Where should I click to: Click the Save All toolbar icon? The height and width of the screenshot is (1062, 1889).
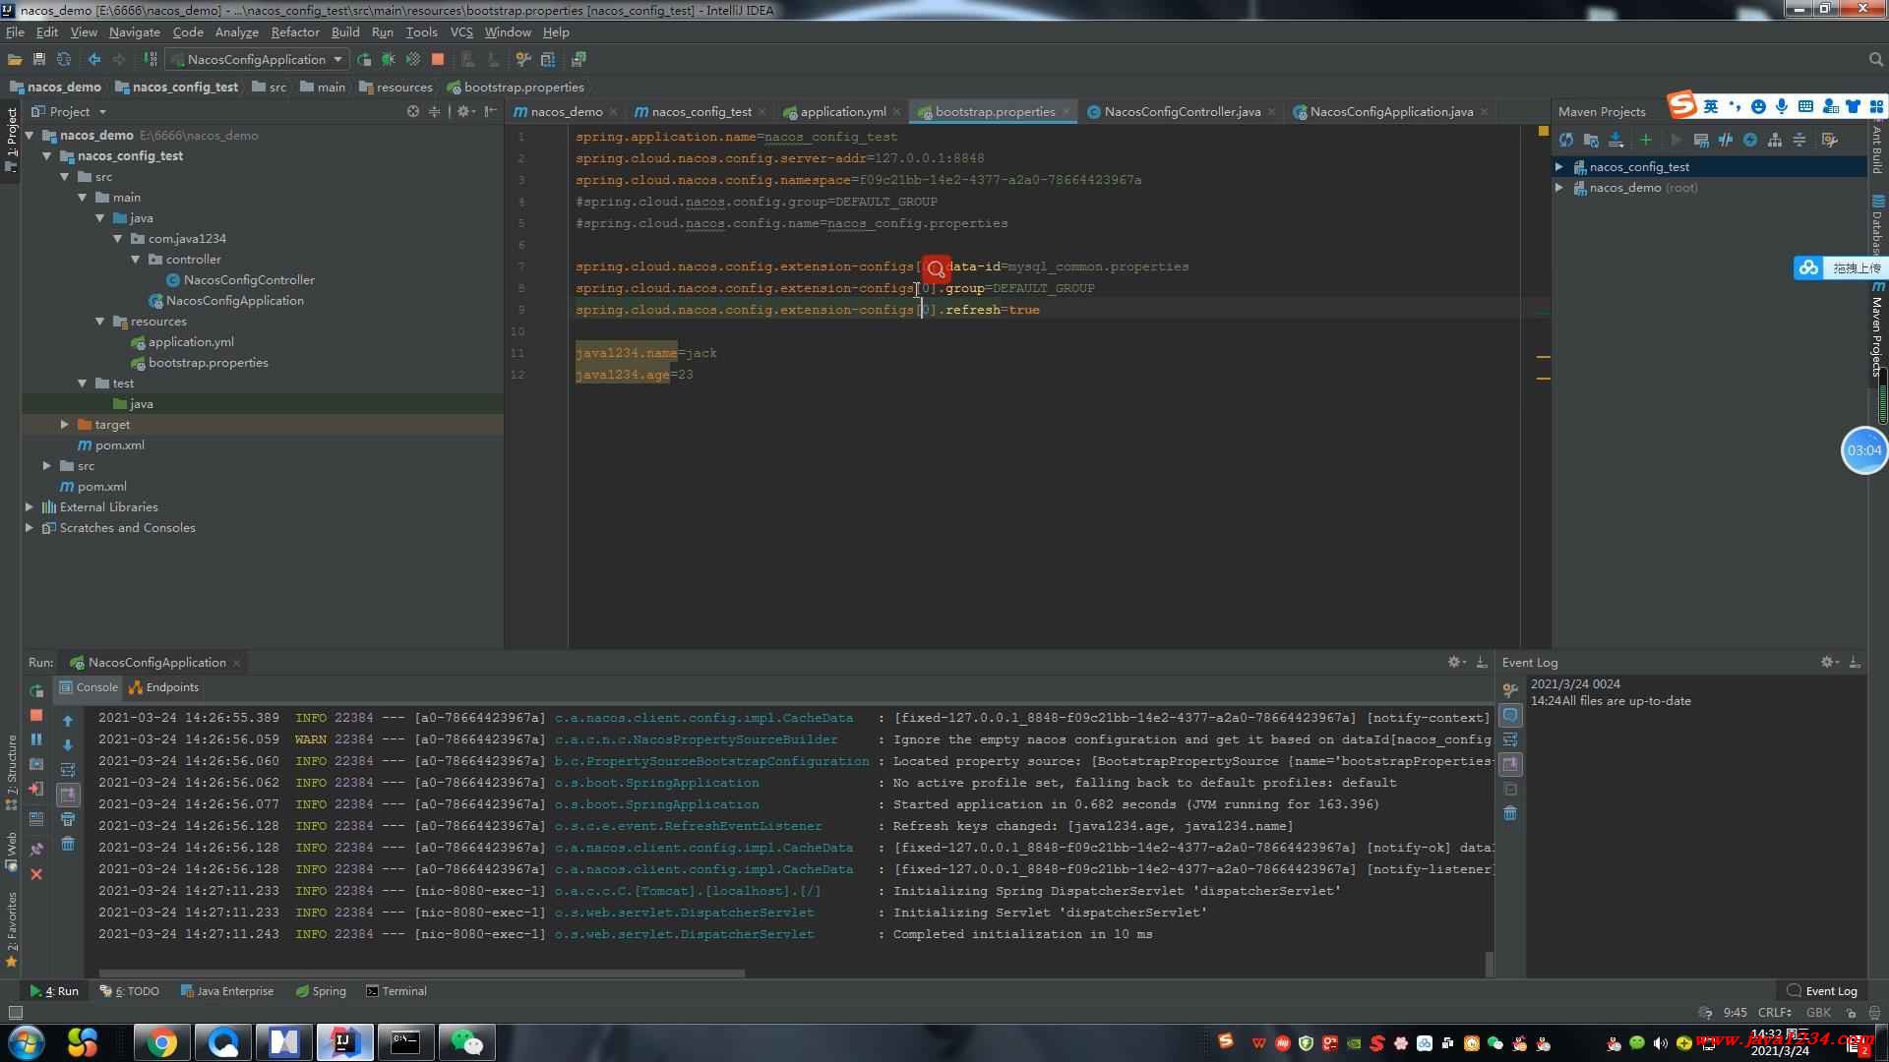click(39, 60)
